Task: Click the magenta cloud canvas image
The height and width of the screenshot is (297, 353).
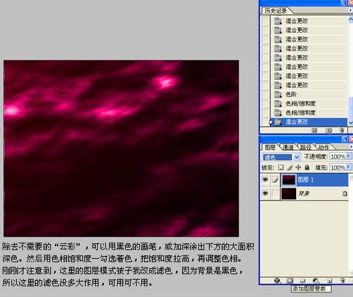Action: click(121, 148)
